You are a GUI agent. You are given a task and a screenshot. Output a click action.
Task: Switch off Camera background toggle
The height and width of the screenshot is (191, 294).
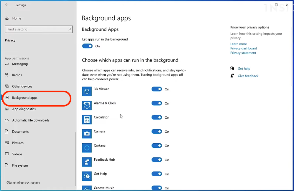coord(157,132)
